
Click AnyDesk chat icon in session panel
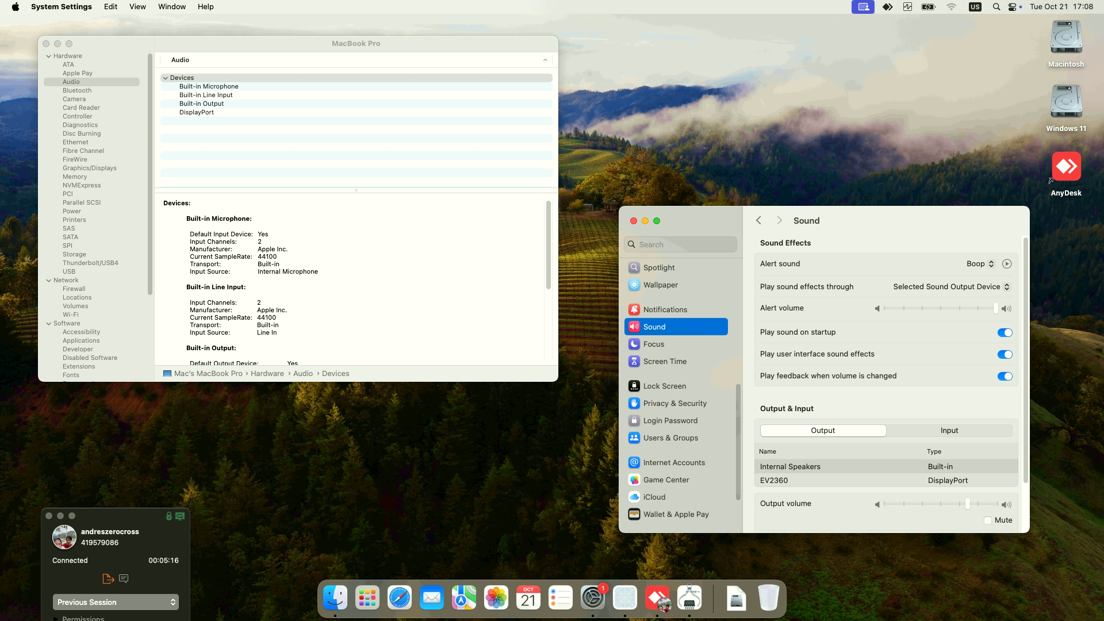(124, 578)
